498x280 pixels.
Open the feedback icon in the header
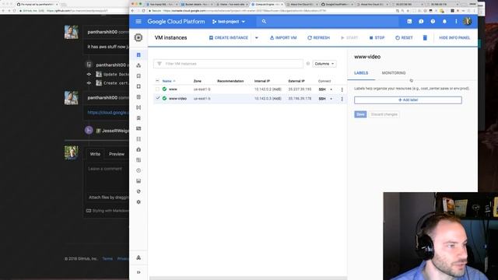click(421, 22)
